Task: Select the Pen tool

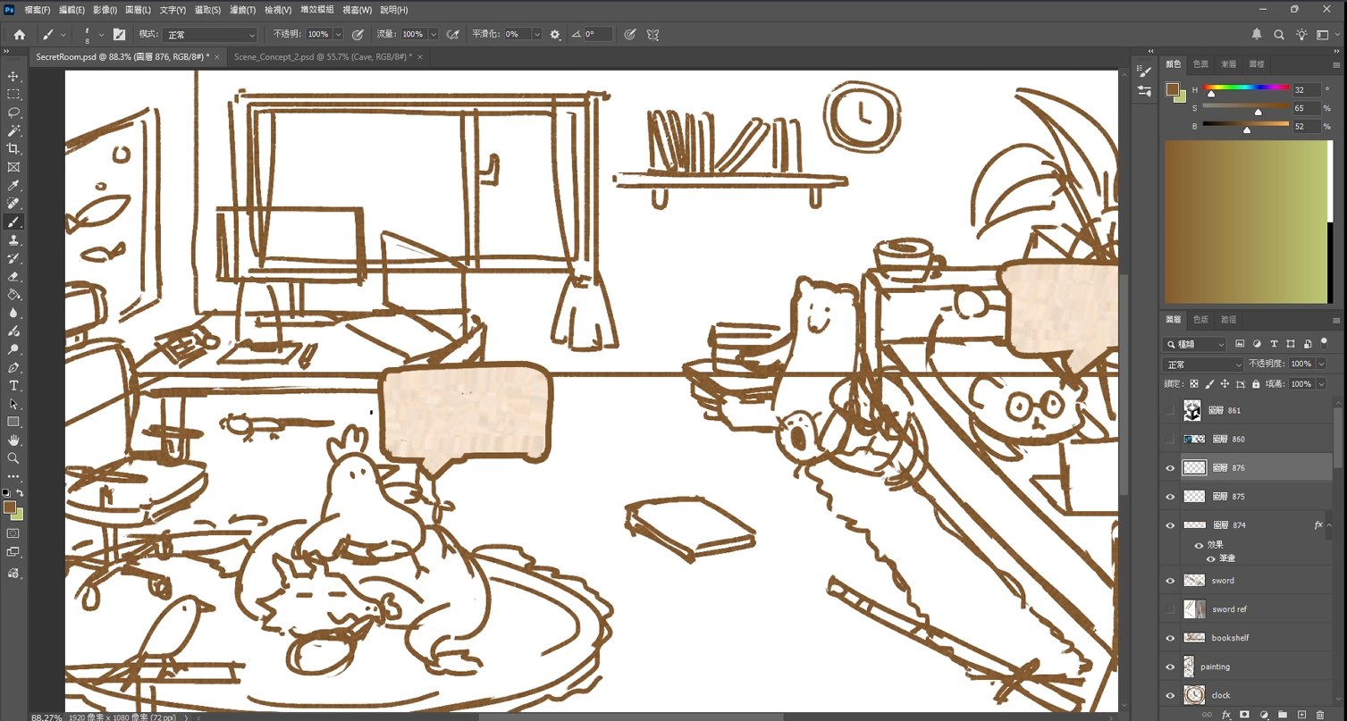Action: click(x=13, y=367)
